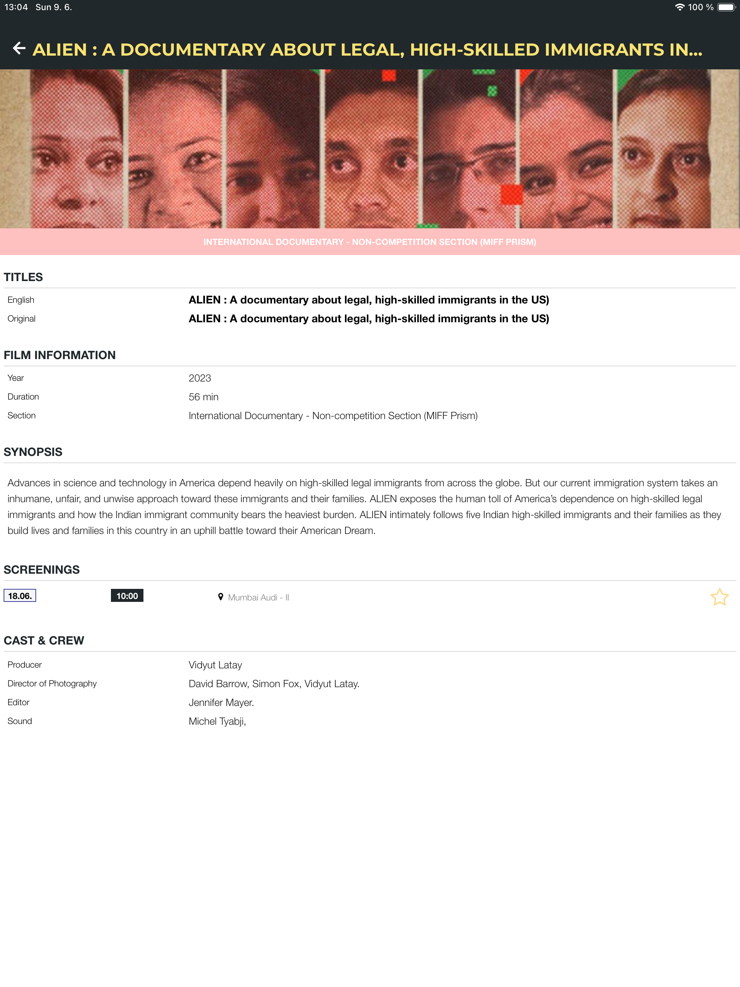Tap the synopsis paragraph
740x987 pixels.
[364, 507]
